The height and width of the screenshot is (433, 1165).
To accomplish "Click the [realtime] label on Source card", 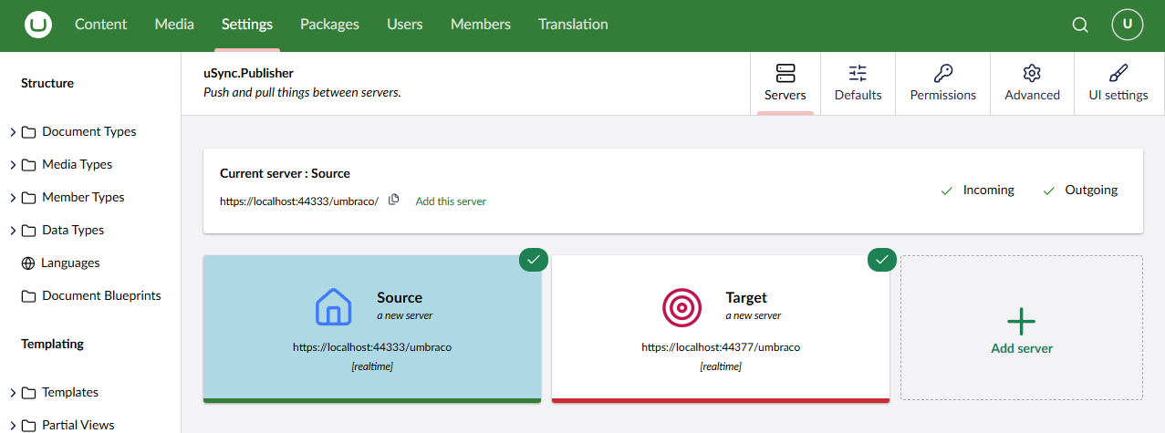I will click(x=372, y=366).
